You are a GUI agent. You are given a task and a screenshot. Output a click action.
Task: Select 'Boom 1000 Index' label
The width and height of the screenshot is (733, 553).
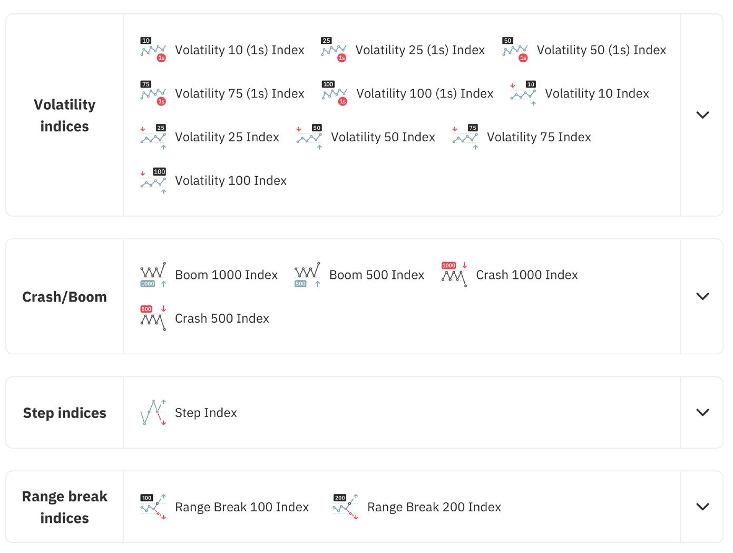tap(226, 275)
